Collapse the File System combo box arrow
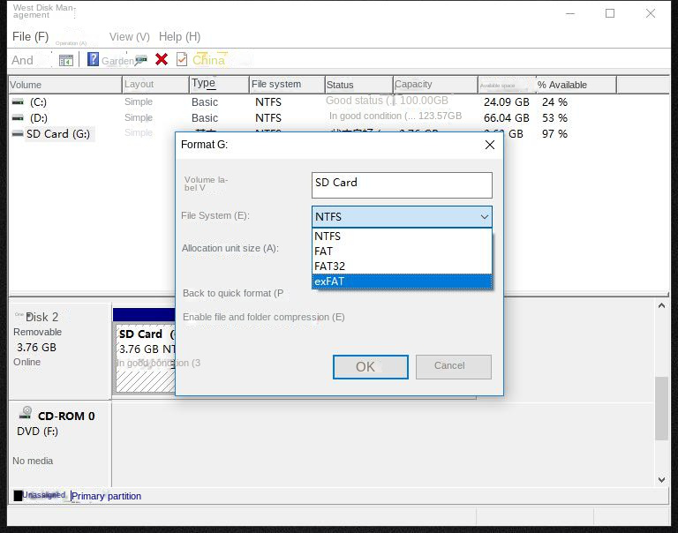The image size is (678, 533). coord(484,217)
